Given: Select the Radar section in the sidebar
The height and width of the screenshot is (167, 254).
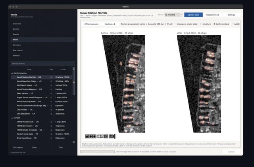Looking at the screenshot, I should [x=43, y=39].
